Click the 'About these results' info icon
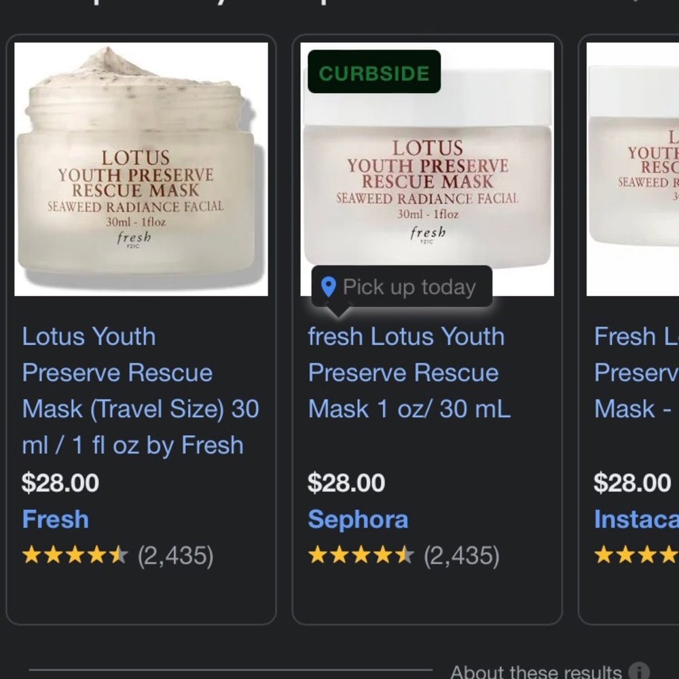679x679 pixels. pyautogui.click(x=639, y=672)
